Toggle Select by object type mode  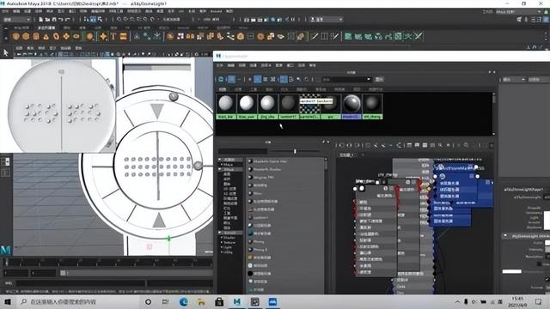coord(94,20)
